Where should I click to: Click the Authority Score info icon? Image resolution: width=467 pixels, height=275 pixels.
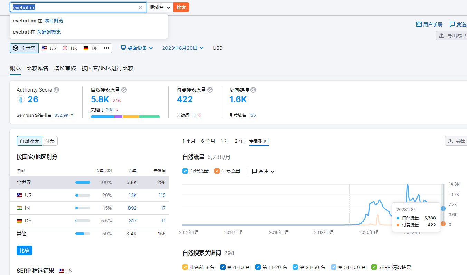[56, 90]
